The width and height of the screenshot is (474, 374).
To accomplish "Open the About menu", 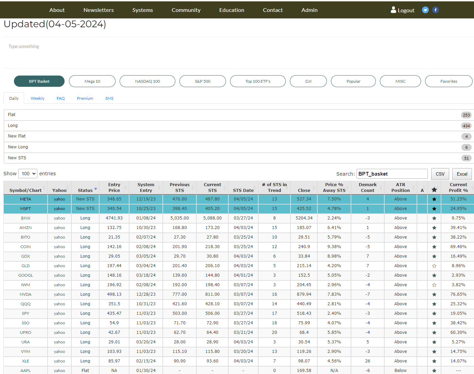I will (x=57, y=10).
